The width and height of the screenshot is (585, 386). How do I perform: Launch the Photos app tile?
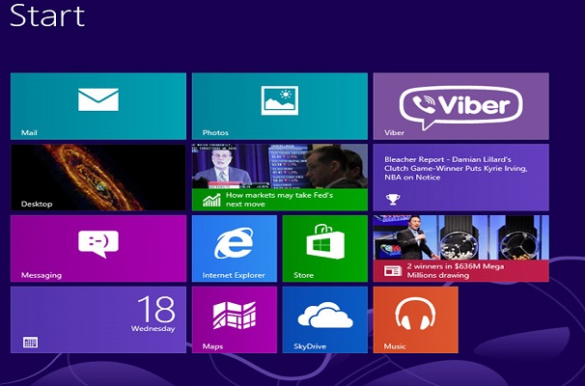(x=279, y=106)
